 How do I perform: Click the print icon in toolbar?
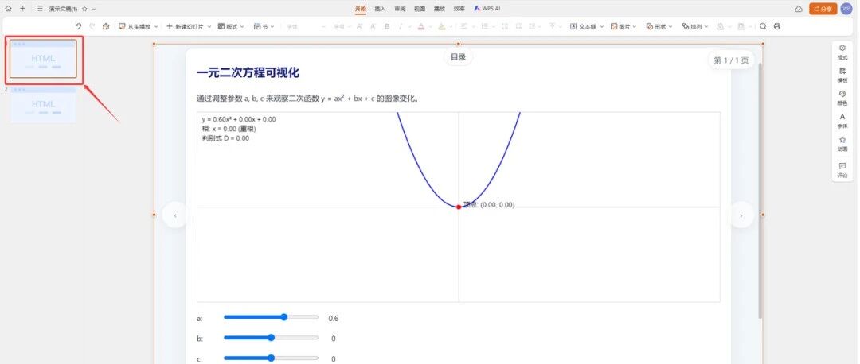[777, 26]
